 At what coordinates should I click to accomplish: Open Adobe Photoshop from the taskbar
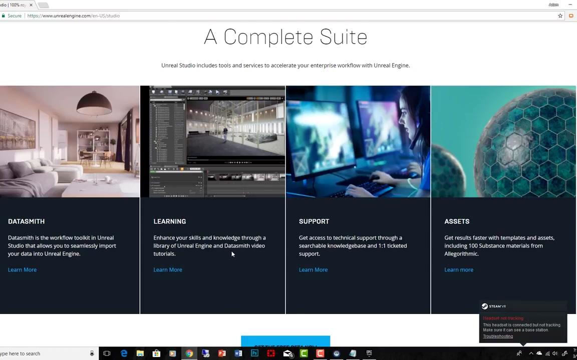tap(253, 353)
